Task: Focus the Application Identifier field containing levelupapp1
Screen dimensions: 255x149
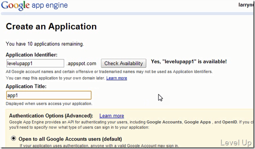Action: pyautogui.click(x=35, y=63)
